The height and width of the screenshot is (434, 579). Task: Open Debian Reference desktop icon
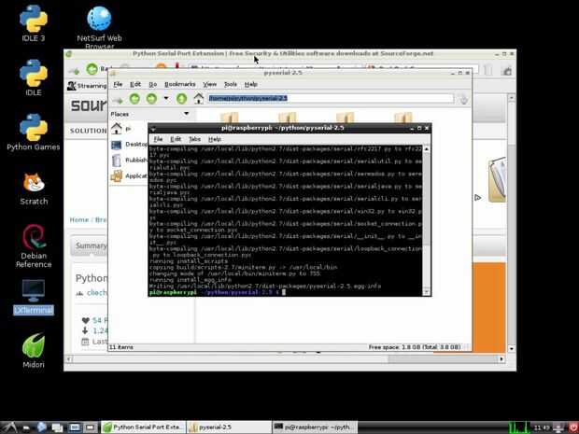click(x=34, y=245)
